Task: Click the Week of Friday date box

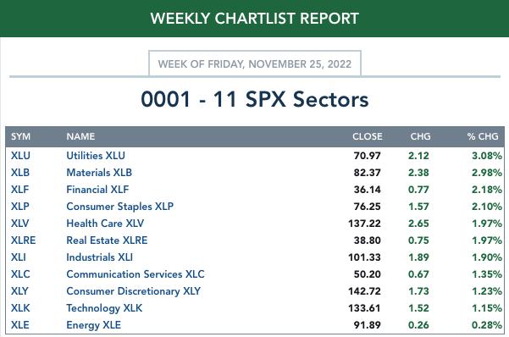Action: (255, 64)
